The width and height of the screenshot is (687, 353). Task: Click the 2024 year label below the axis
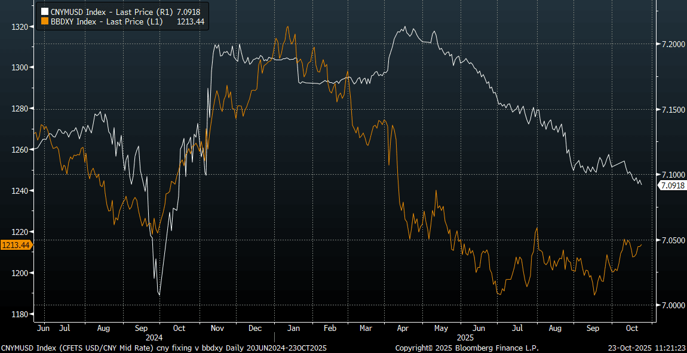pyautogui.click(x=154, y=337)
